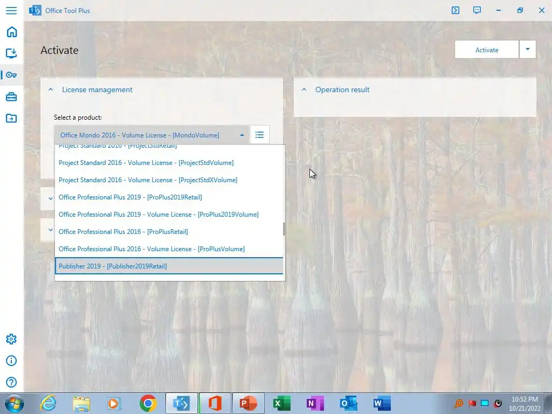Open OneNote from taskbar
Image resolution: width=552 pixels, height=414 pixels.
pyautogui.click(x=315, y=403)
